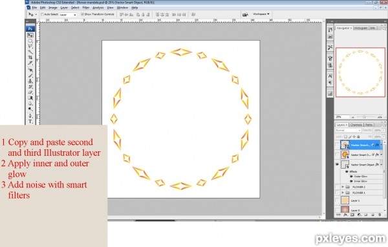Click the navigator zoom in large mountains icon

tap(380, 117)
